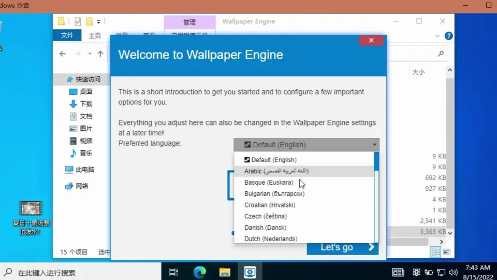Open Explorer help question mark
Viewport: 497px width, 280px height.
[448, 36]
